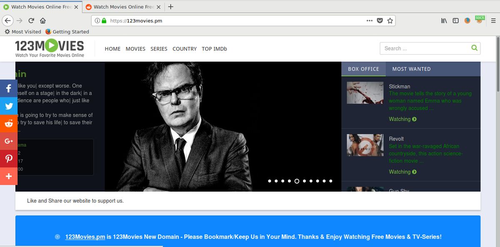Share on Reddit using sidebar icon
The image size is (500, 247).
click(x=9, y=124)
